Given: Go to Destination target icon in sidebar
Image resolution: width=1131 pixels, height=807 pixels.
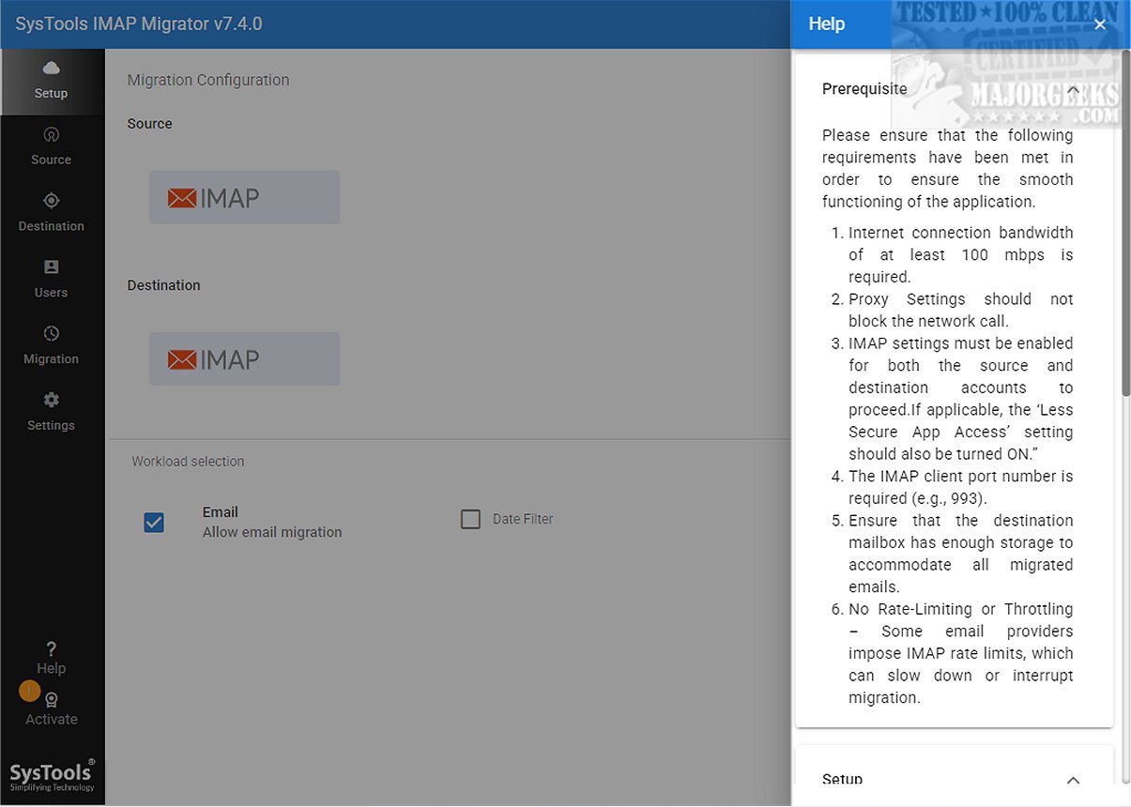Looking at the screenshot, I should click(x=52, y=201).
